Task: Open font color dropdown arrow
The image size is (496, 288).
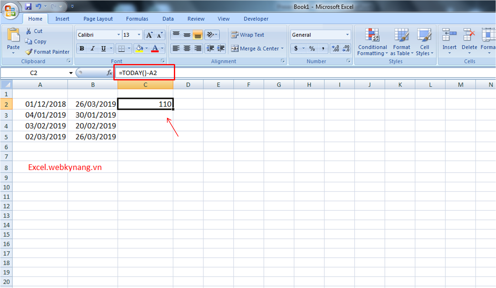Action: [x=162, y=48]
